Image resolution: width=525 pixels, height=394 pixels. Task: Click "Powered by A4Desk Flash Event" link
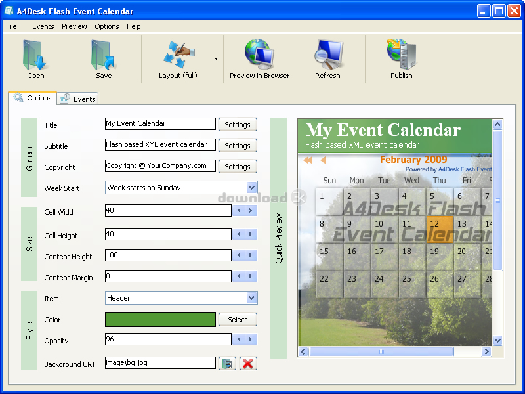click(449, 169)
